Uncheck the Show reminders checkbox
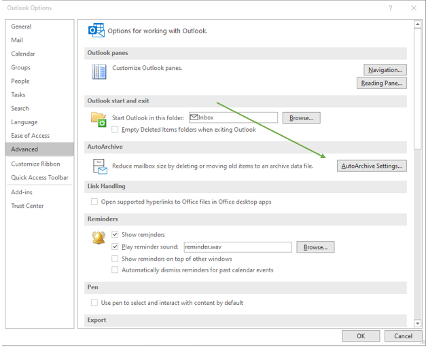 click(115, 234)
